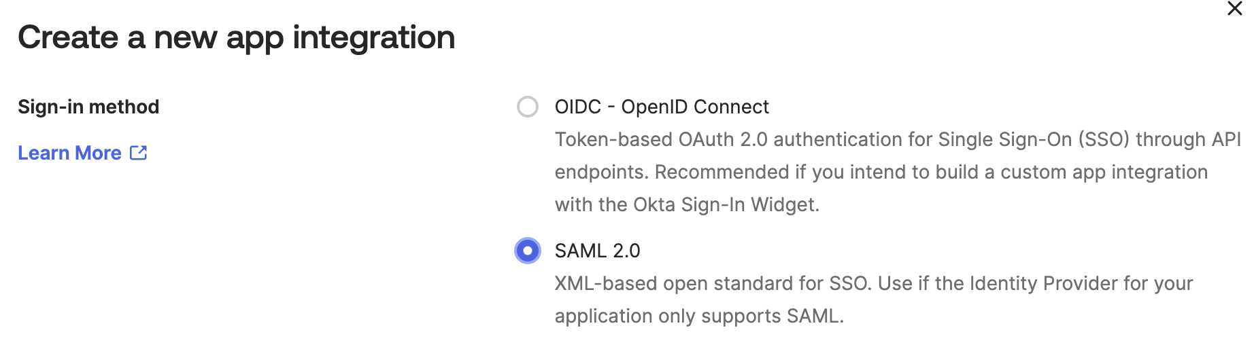Click the word Create in the dialog heading
1254x345 pixels.
(68, 37)
